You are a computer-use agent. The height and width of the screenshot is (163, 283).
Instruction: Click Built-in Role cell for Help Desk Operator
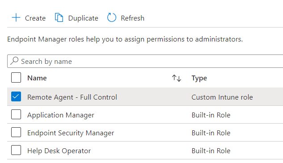211,151
